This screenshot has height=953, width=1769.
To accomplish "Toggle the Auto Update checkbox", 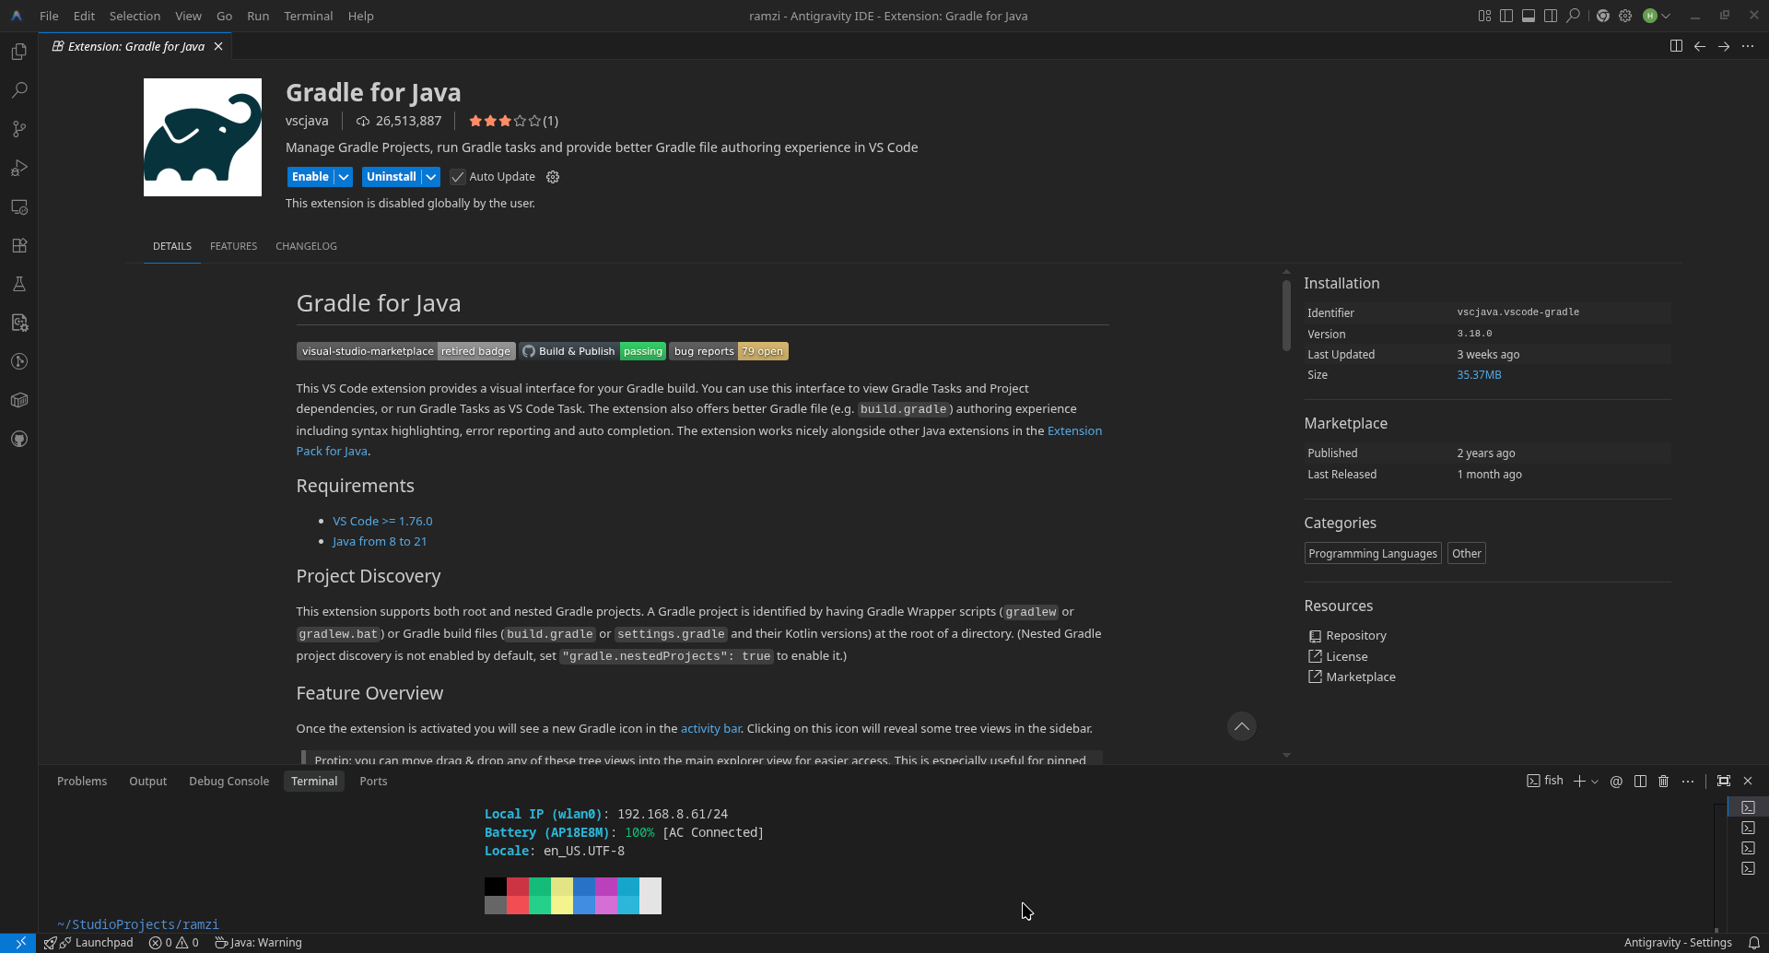I will [458, 177].
